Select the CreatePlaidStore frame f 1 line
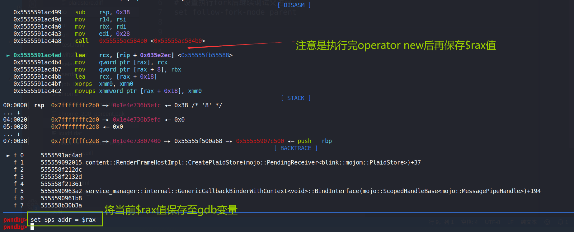Viewport: 574px width, 232px height. pos(230,163)
